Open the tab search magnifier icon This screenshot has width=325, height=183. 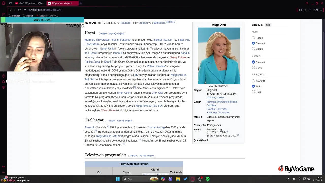[x=307, y=3]
